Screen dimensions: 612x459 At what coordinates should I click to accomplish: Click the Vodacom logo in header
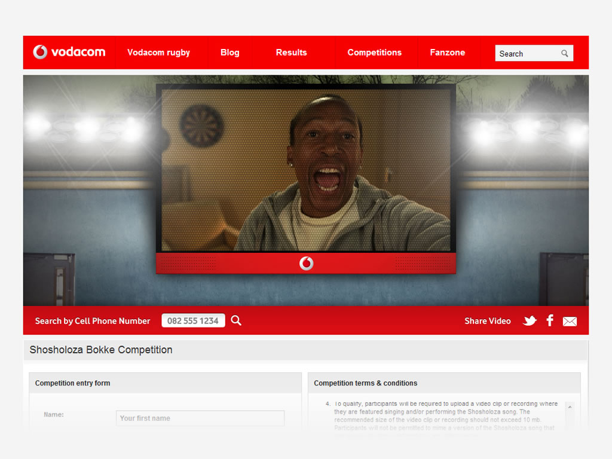[69, 53]
